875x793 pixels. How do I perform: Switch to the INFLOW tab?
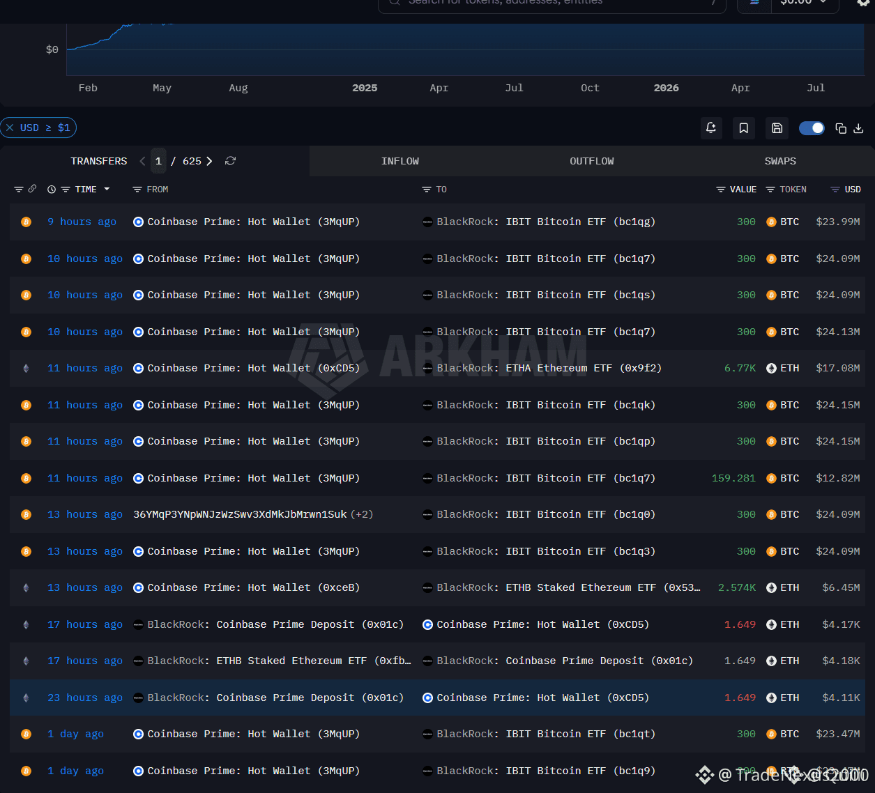point(400,161)
